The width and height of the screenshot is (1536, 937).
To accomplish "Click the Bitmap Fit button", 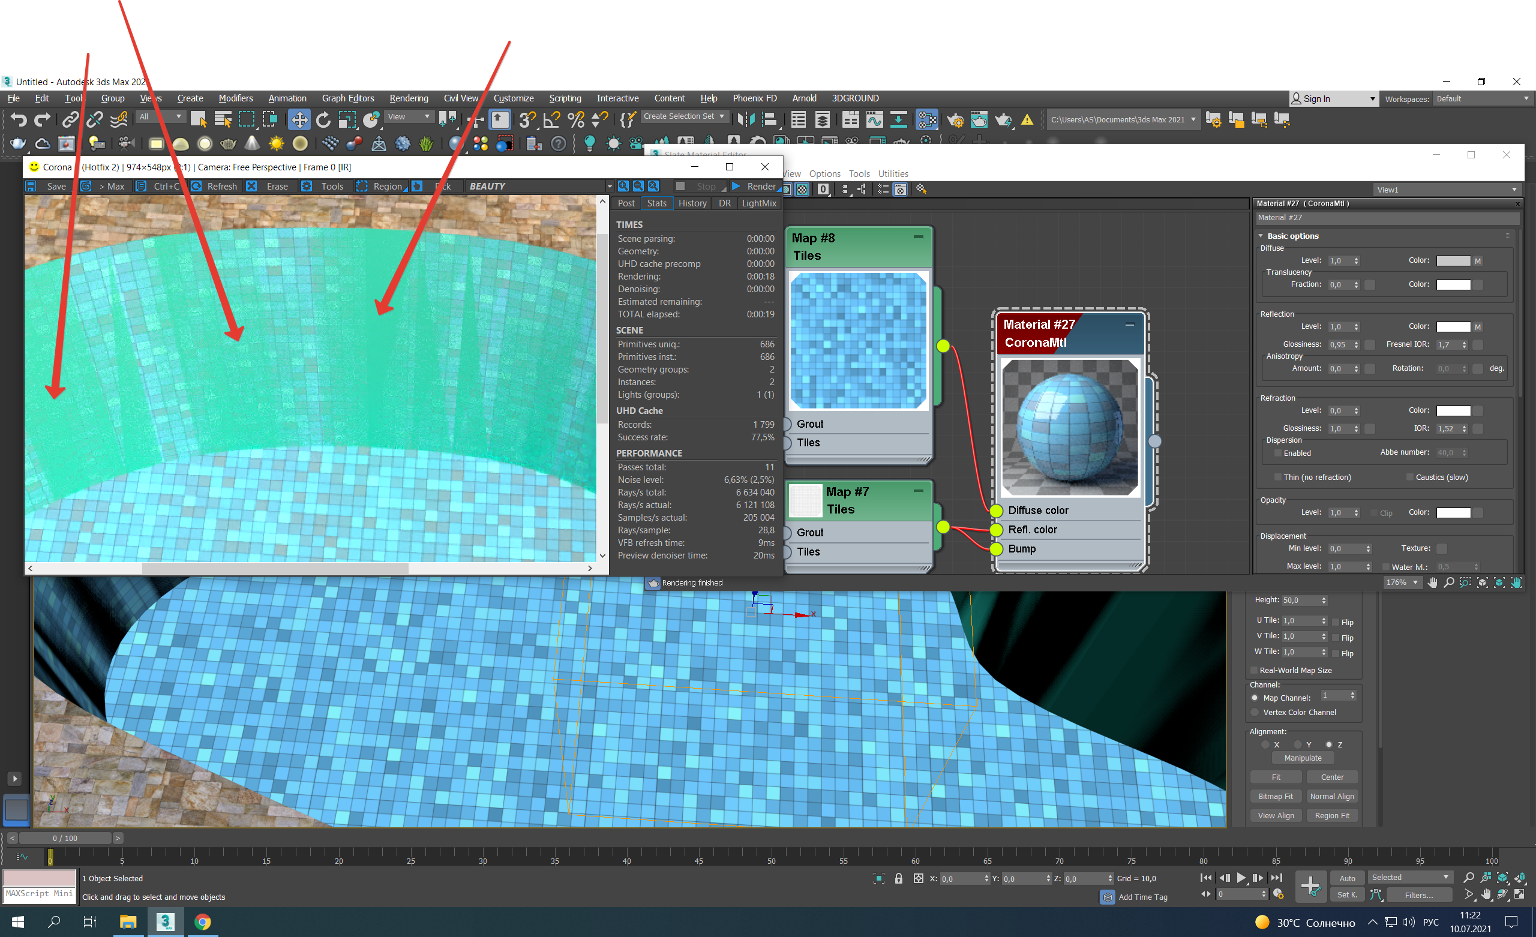I will tap(1276, 797).
